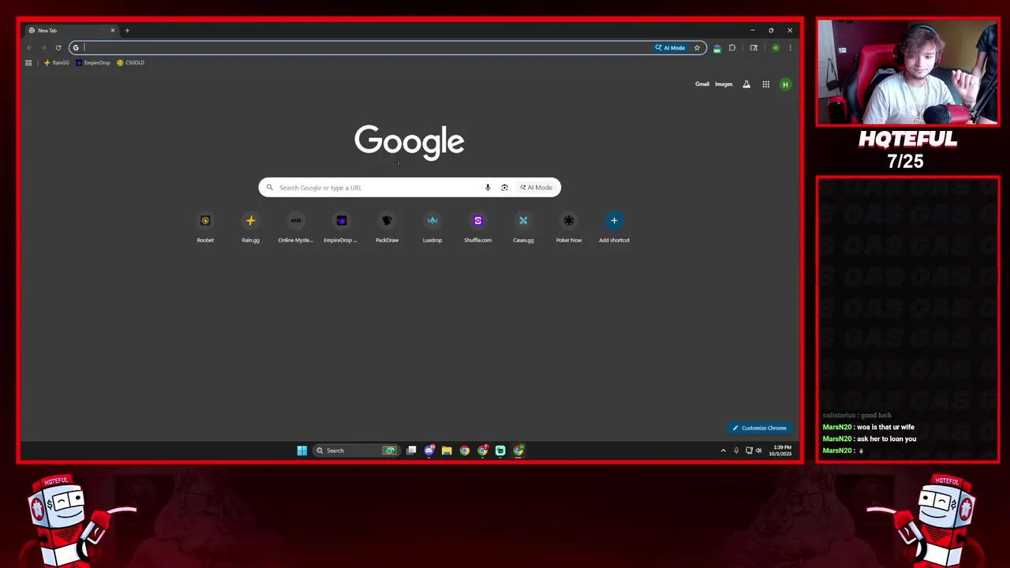Bookmark this tab with the star icon
This screenshot has height=568, width=1010.
point(697,47)
